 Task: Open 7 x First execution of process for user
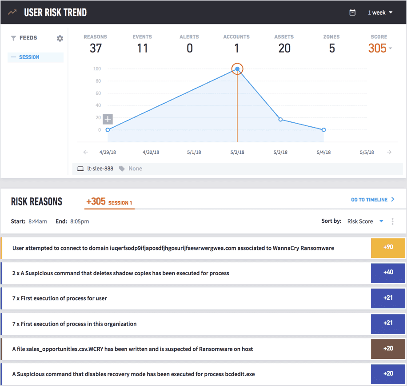[186, 298]
